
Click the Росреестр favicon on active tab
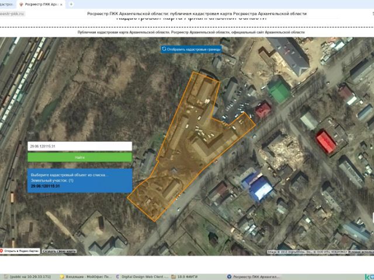tap(21, 4)
